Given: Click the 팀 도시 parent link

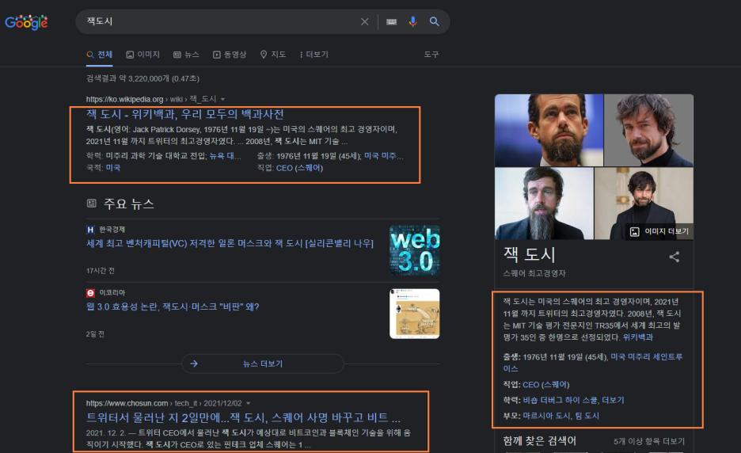Looking at the screenshot, I should tap(587, 416).
